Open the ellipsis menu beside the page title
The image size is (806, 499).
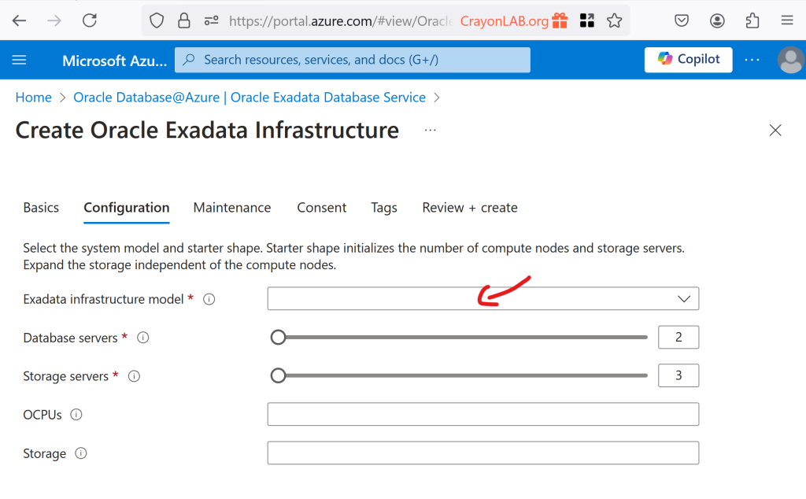click(x=430, y=130)
